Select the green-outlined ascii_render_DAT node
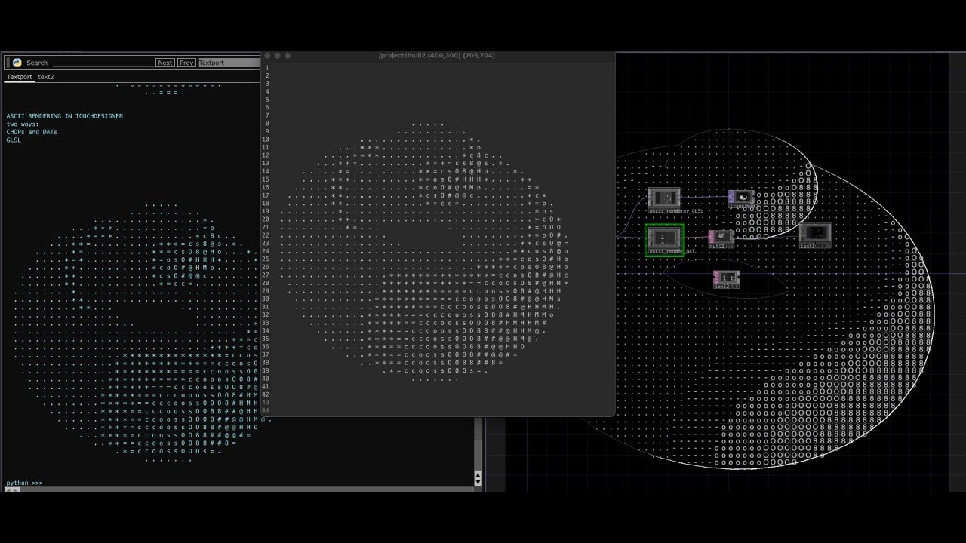The width and height of the screenshot is (966, 543). click(664, 238)
